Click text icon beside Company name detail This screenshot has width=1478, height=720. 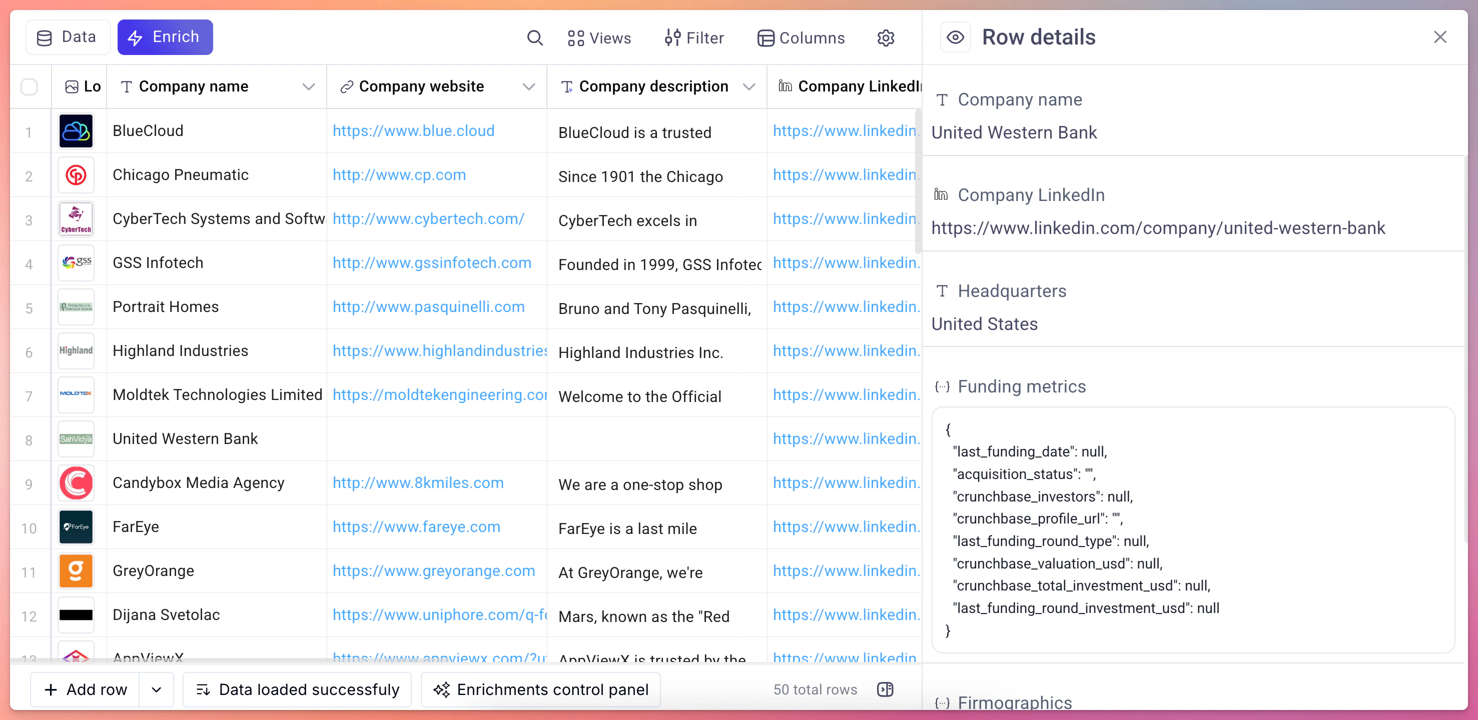click(x=942, y=99)
